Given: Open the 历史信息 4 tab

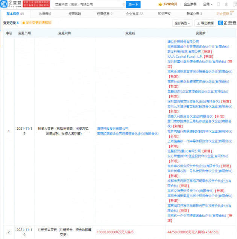Looking at the screenshot, I should (224, 14).
